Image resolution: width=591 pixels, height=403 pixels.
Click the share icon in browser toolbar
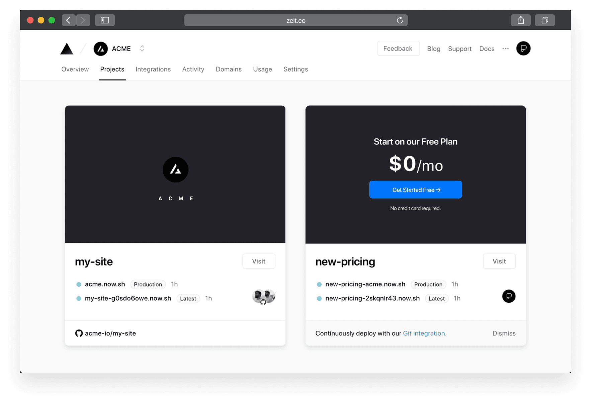click(x=521, y=20)
